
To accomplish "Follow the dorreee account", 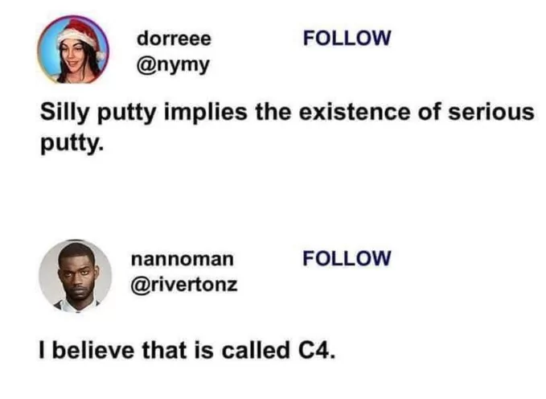I will [x=347, y=37].
